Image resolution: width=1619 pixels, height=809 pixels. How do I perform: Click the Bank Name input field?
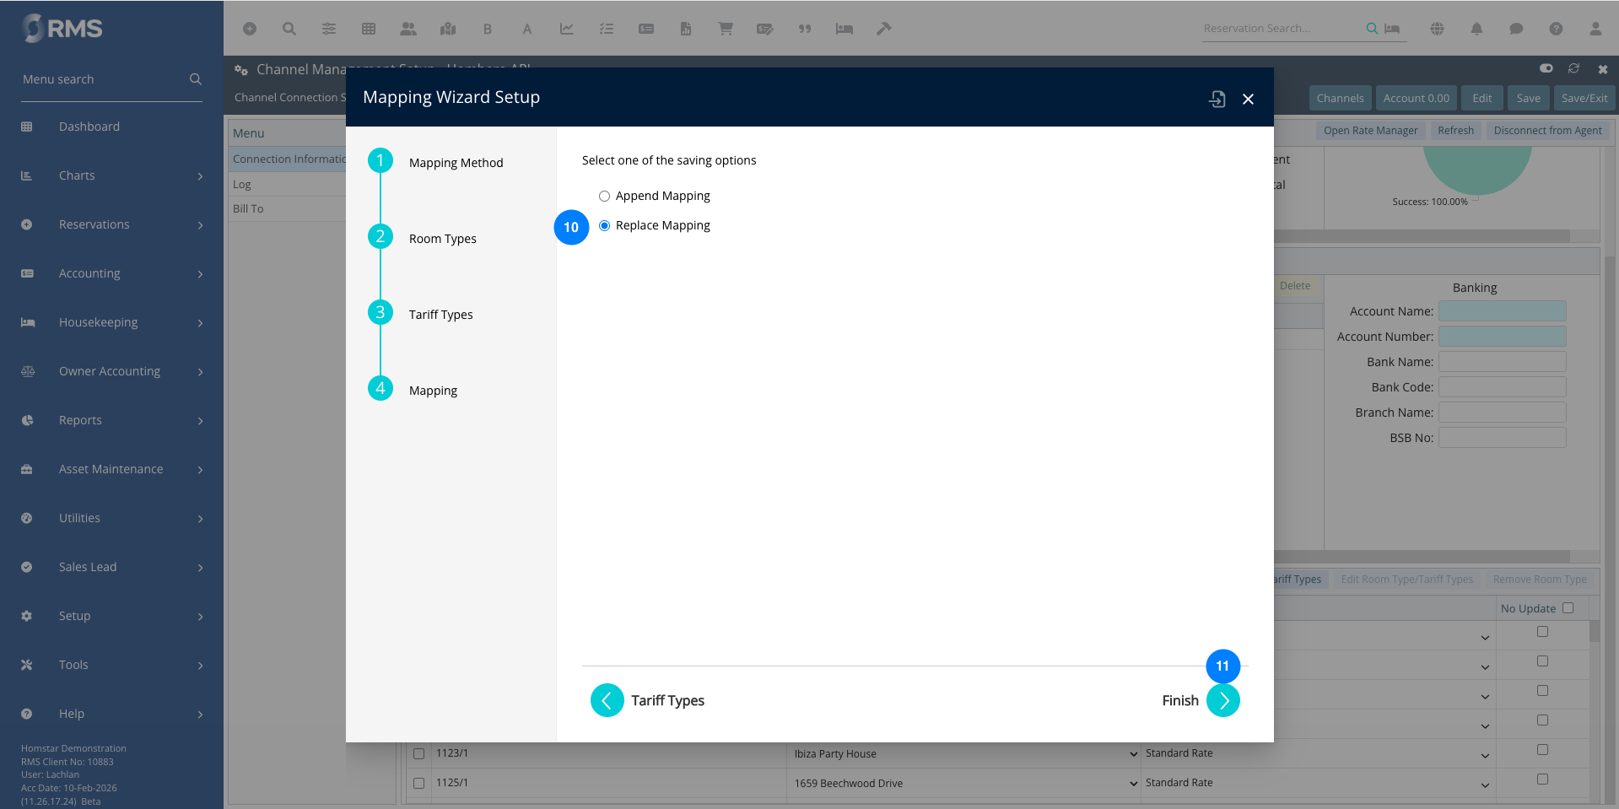click(1502, 362)
